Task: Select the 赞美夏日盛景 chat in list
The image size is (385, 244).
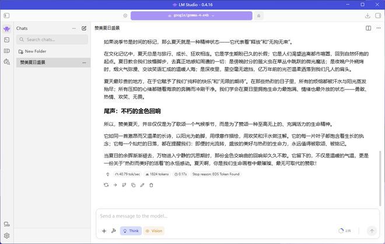Action: coord(53,62)
